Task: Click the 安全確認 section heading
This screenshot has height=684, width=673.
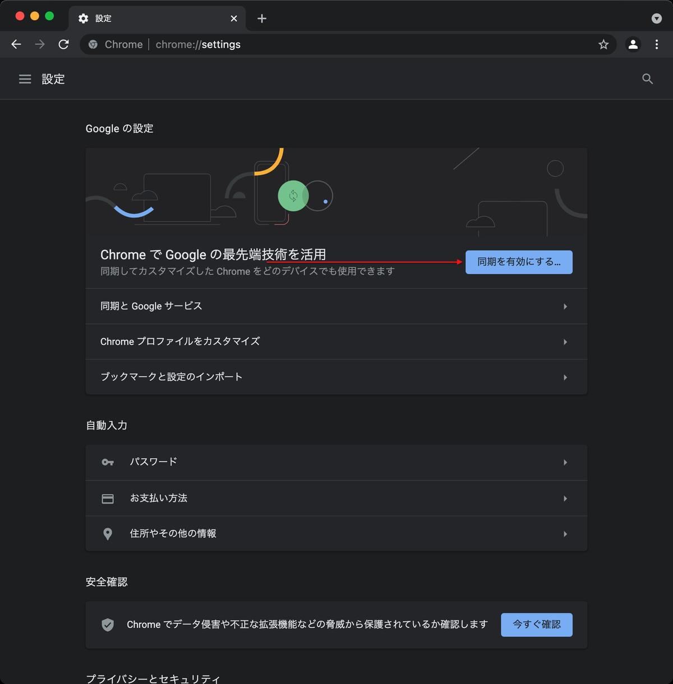Action: (x=107, y=582)
